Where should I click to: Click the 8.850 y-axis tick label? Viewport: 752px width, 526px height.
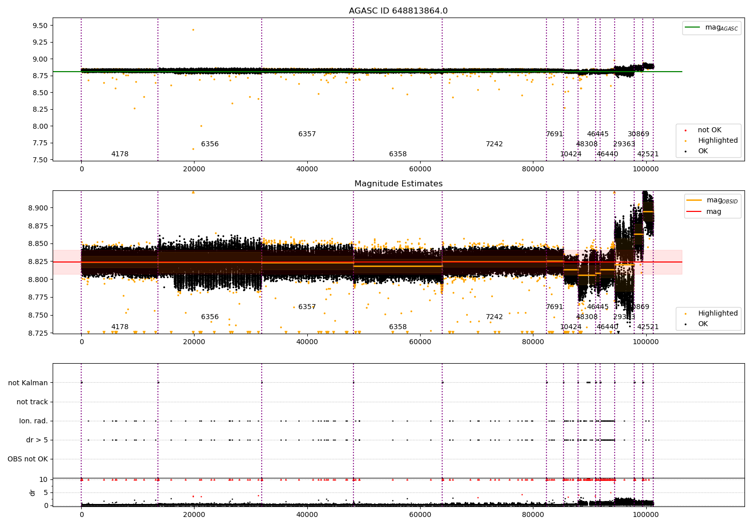(37, 244)
